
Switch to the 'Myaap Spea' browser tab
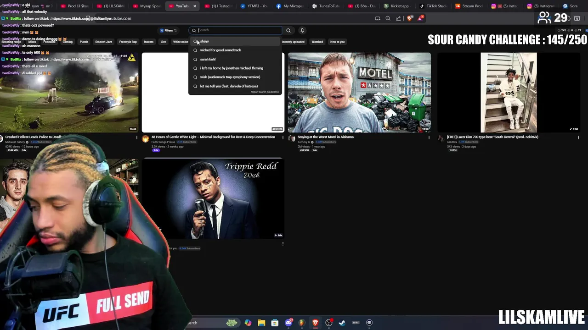[146, 6]
